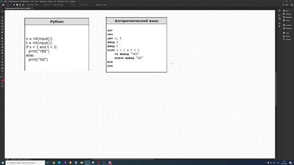Image resolution: width=294 pixels, height=165 pixels.
Task: Open the Adjustments (Коррекция) panel
Action: point(287,28)
